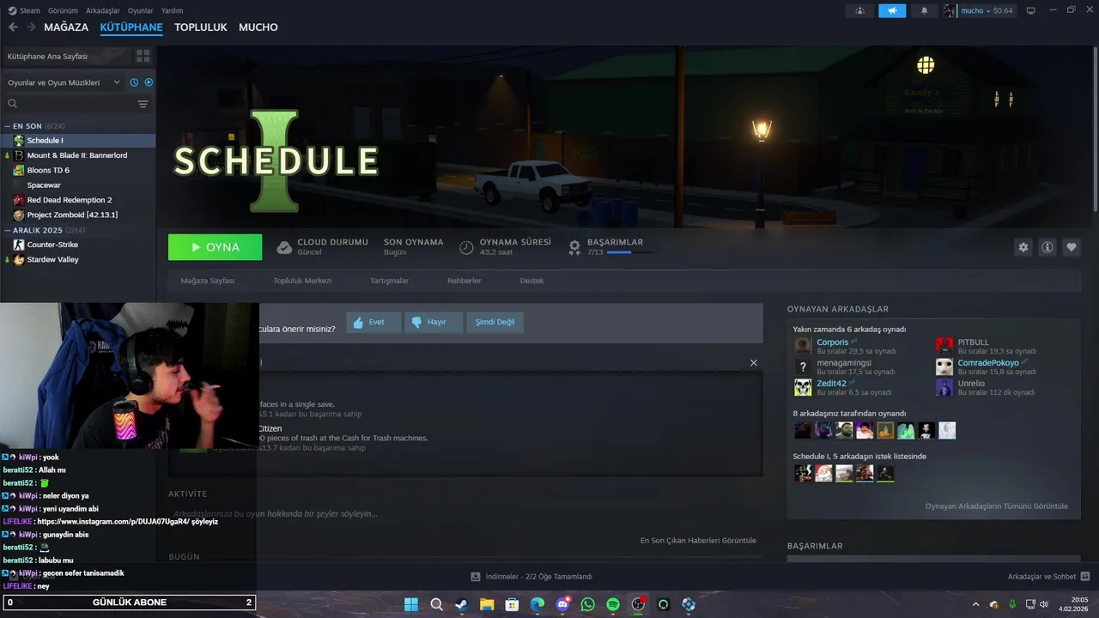Open friend Zedit42 profile
Viewport: 1099px width, 618px height.
(832, 383)
